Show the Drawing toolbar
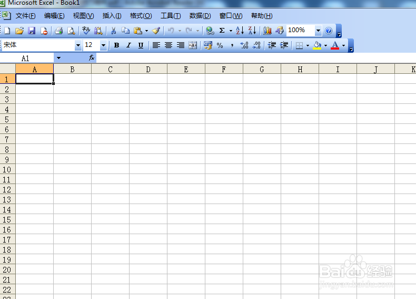The width and height of the screenshot is (416, 299). tap(280, 31)
